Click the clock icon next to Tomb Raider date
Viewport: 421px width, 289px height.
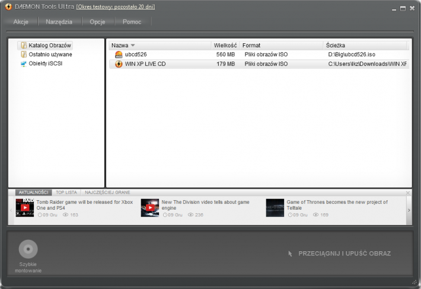coord(40,215)
